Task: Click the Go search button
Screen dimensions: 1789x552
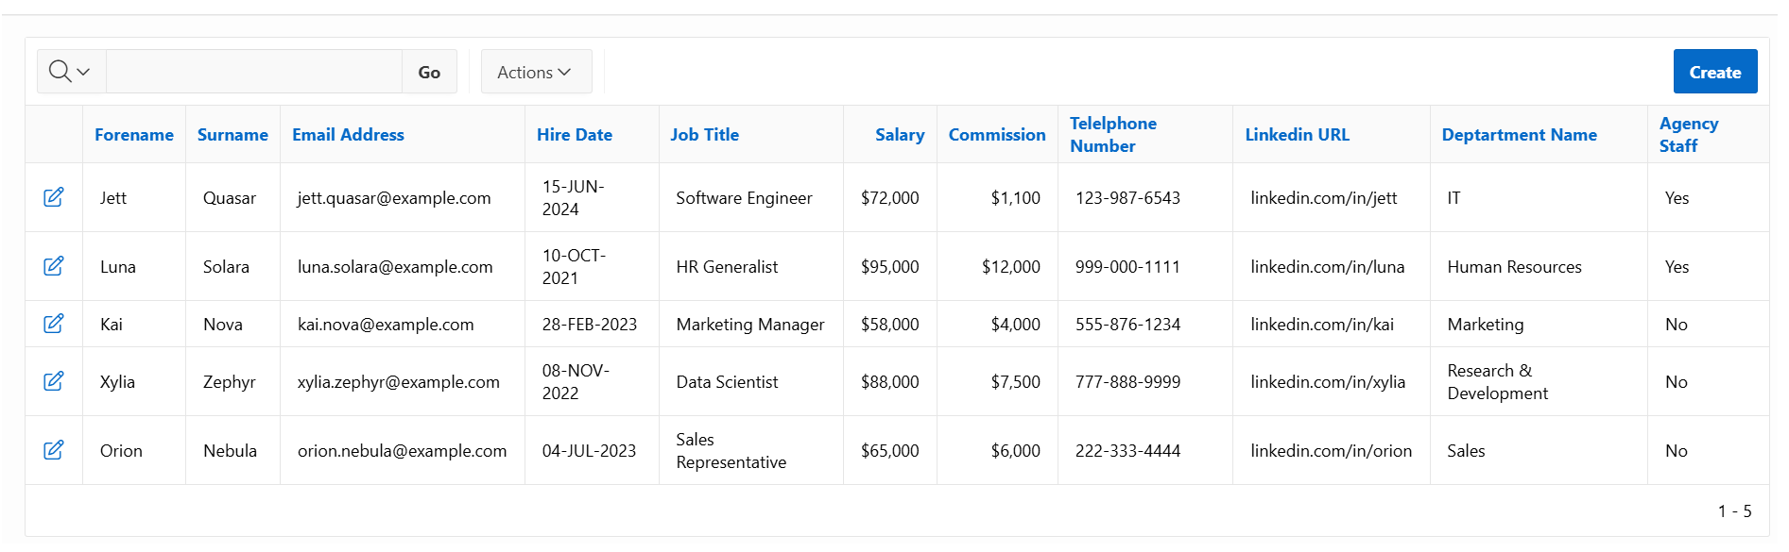Action: coord(429,72)
